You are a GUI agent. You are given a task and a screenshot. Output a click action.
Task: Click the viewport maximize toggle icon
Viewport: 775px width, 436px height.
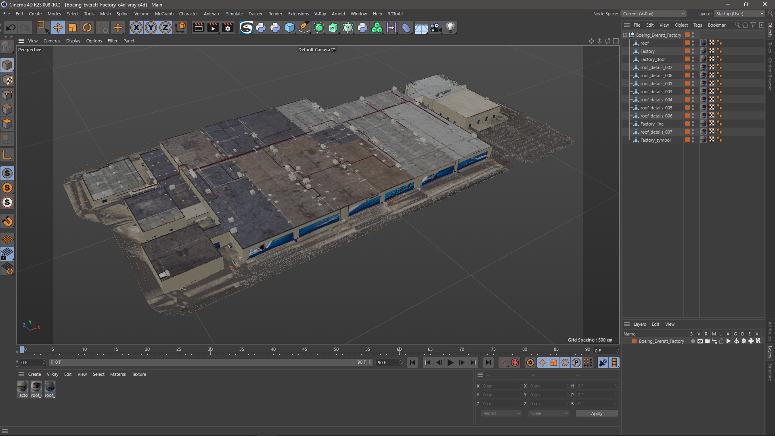616,41
